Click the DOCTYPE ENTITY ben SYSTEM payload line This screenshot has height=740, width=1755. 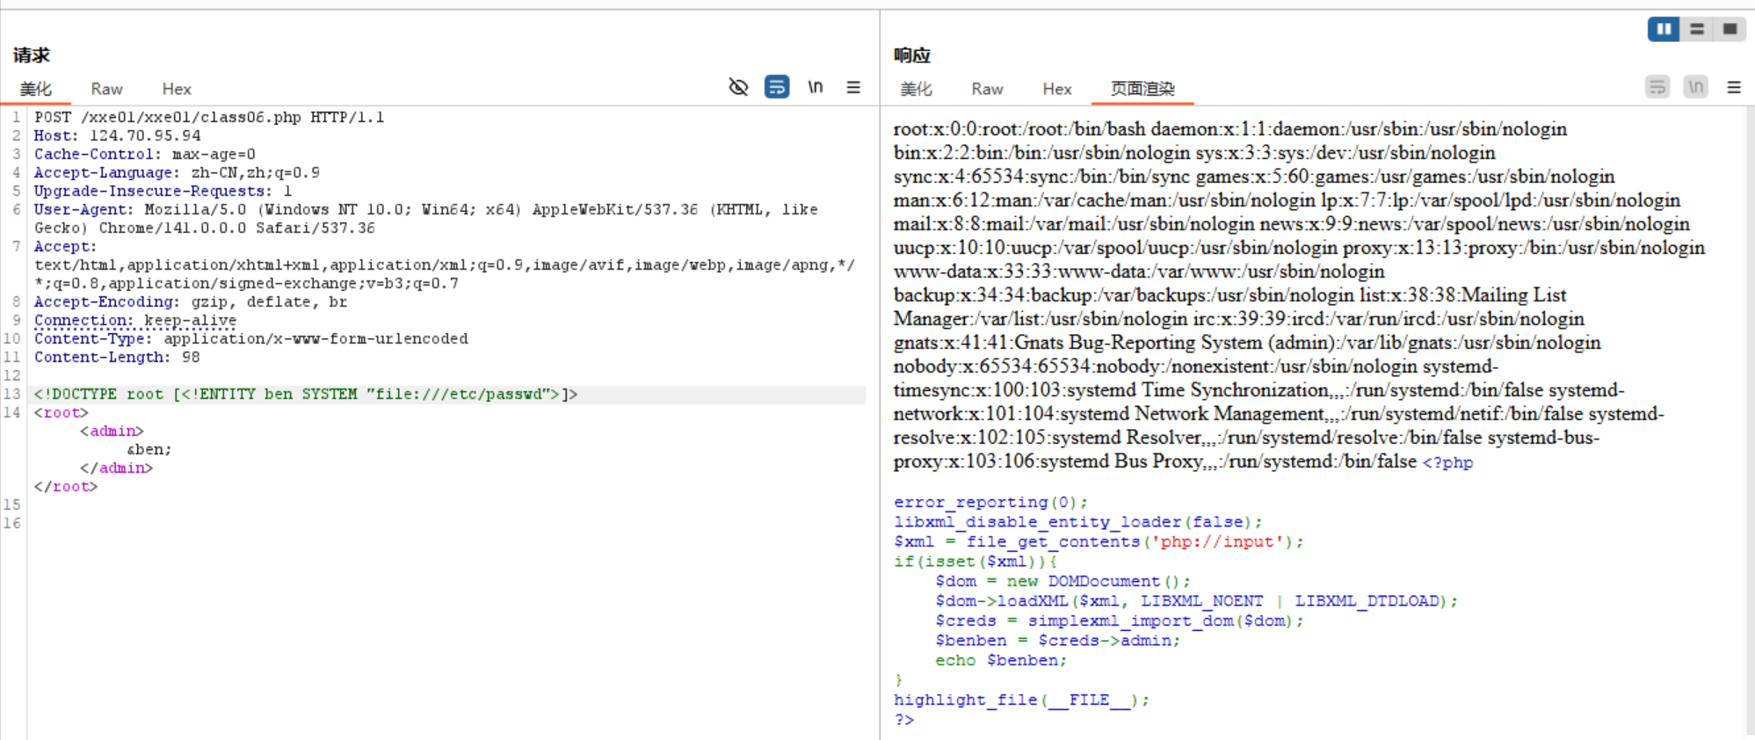(306, 394)
